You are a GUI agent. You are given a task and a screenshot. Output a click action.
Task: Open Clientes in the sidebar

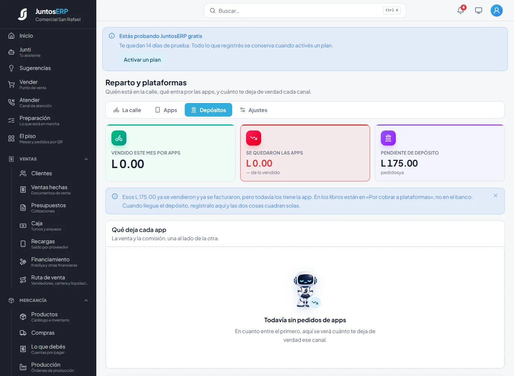click(x=54, y=173)
